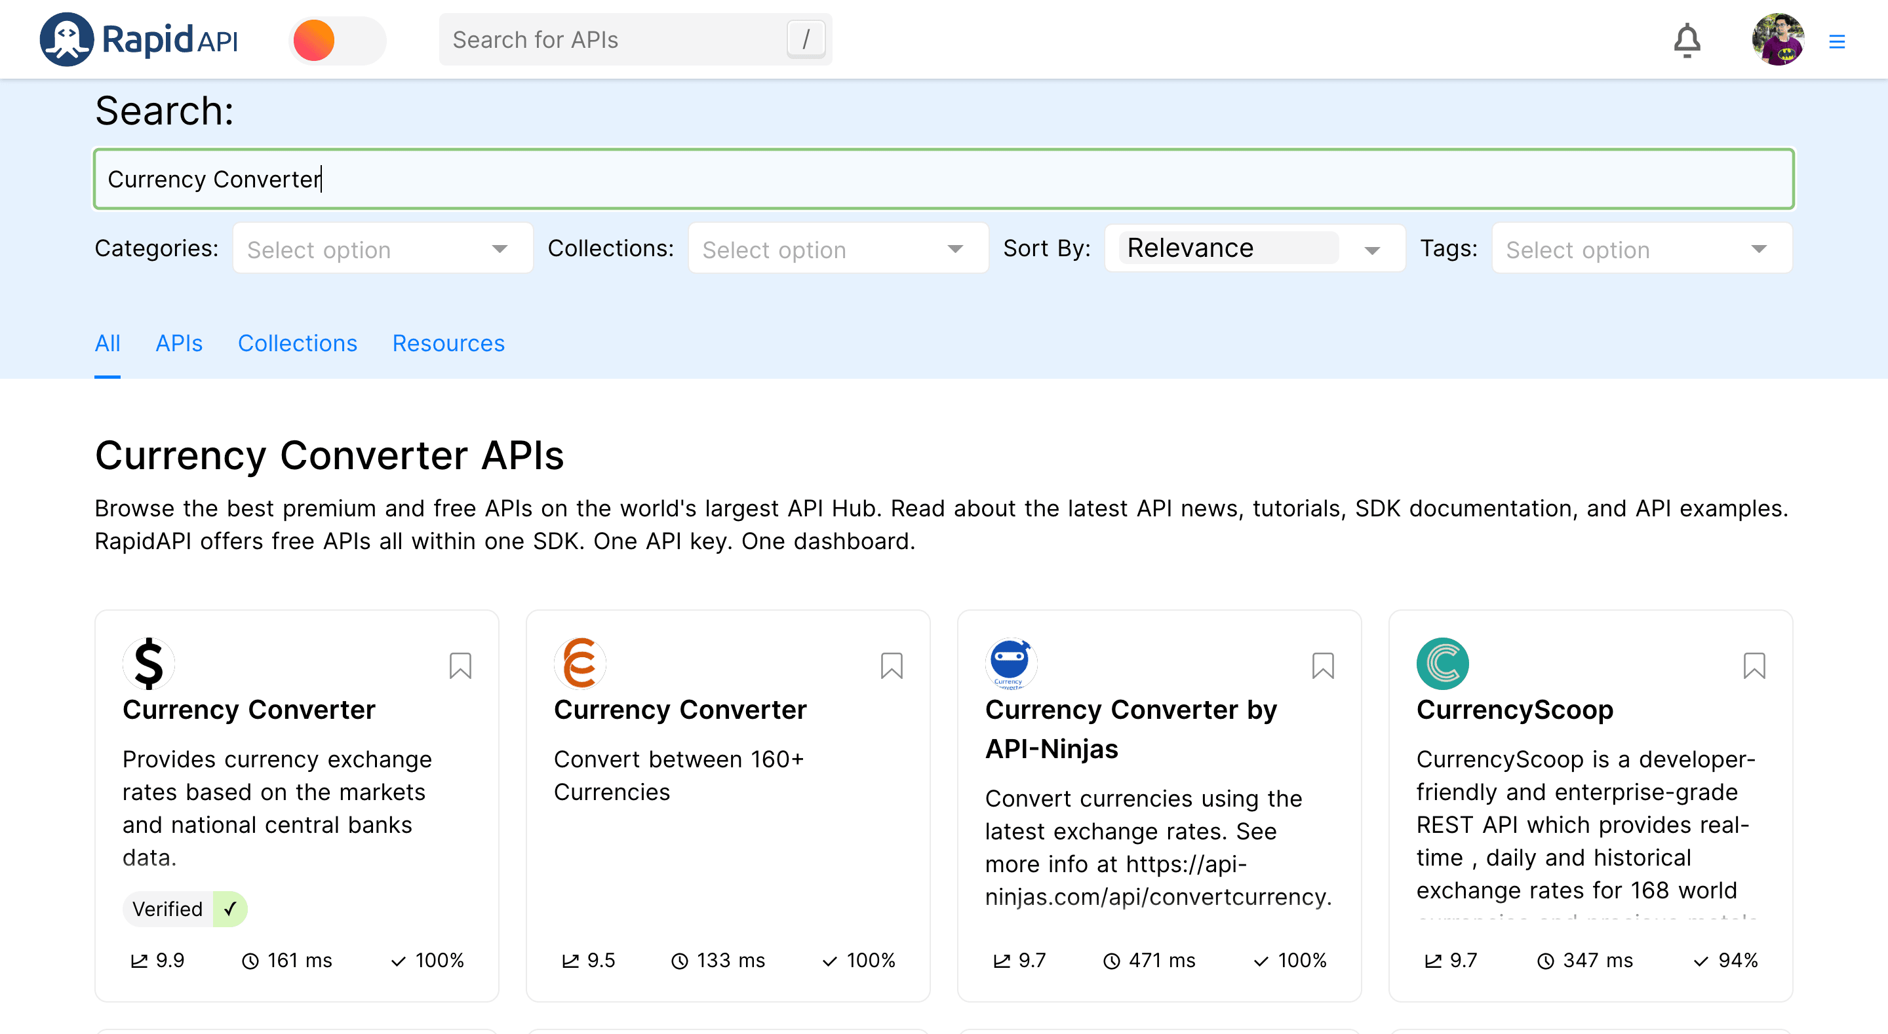Switch to the Resources tab
The width and height of the screenshot is (1888, 1034).
(x=448, y=343)
